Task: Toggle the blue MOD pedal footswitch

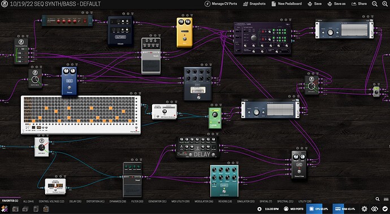Action: [x=70, y=88]
